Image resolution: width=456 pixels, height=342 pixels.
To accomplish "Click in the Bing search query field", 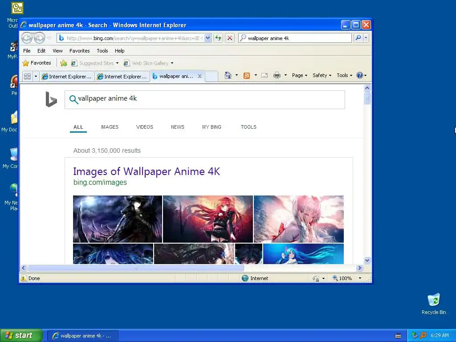I will pyautogui.click(x=205, y=99).
